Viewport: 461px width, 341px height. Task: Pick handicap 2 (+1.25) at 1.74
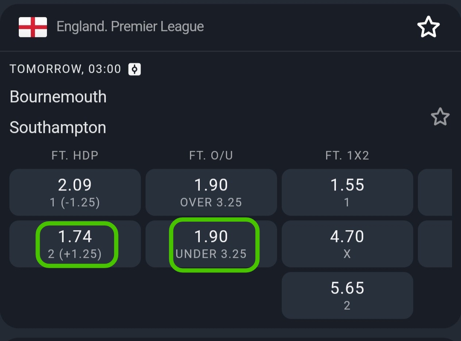[x=75, y=244]
